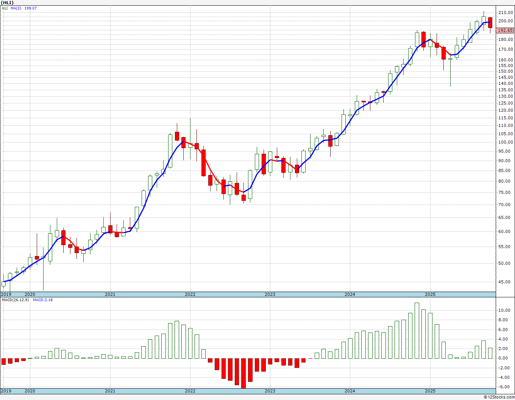Viewport: 515px width, 400px height.
Task: Click 2023 on the MACD panel timeline
Action: tap(270, 391)
